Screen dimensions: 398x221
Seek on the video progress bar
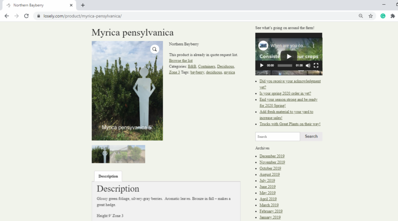pyautogui.click(x=285, y=66)
